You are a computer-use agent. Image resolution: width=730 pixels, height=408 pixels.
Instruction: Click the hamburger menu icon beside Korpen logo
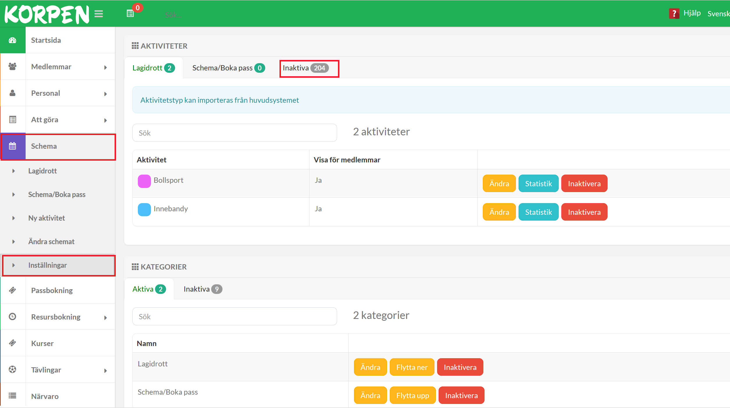(99, 14)
